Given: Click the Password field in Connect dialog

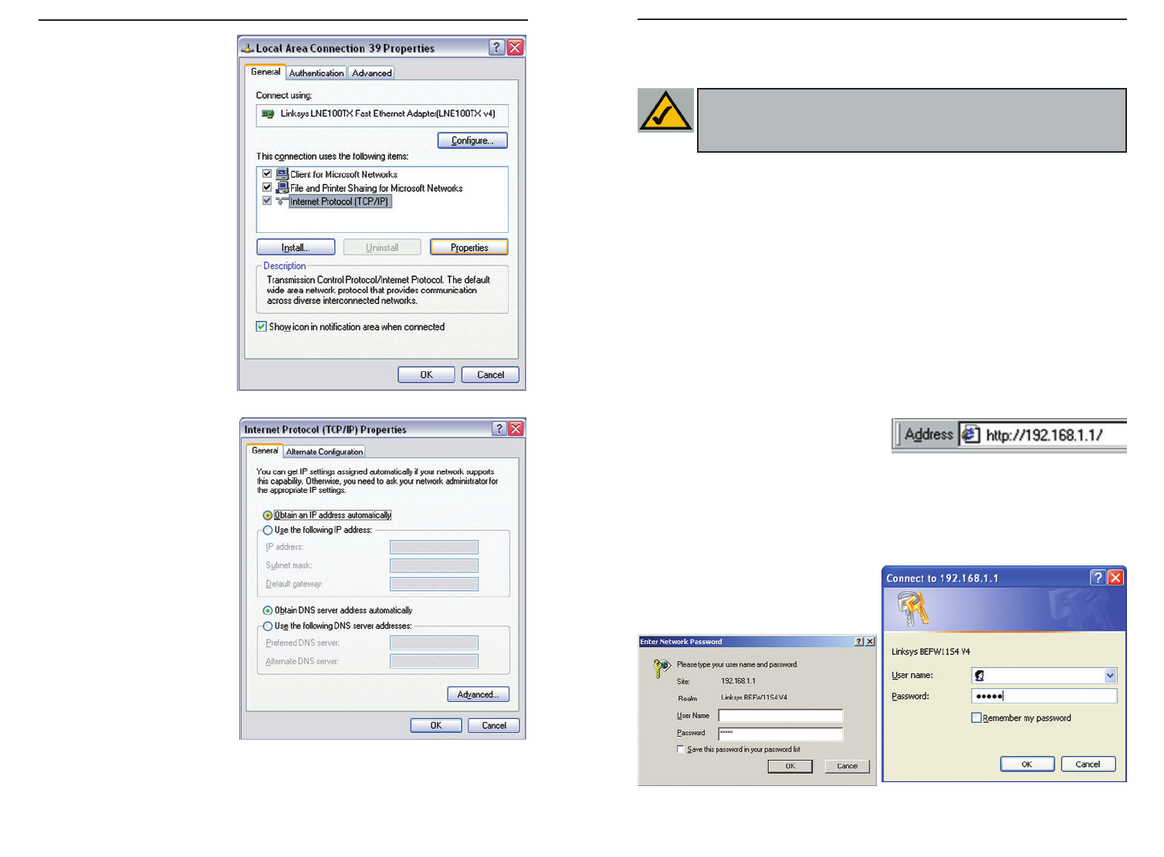Looking at the screenshot, I should (1044, 696).
